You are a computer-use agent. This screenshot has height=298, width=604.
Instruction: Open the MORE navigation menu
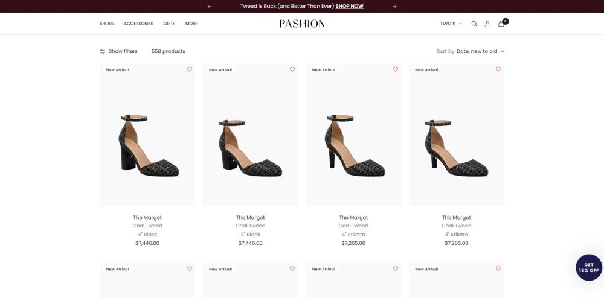[191, 24]
